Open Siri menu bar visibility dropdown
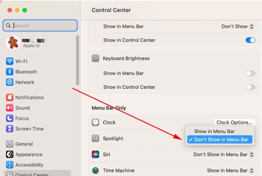This screenshot has width=262, height=176. 223,155
